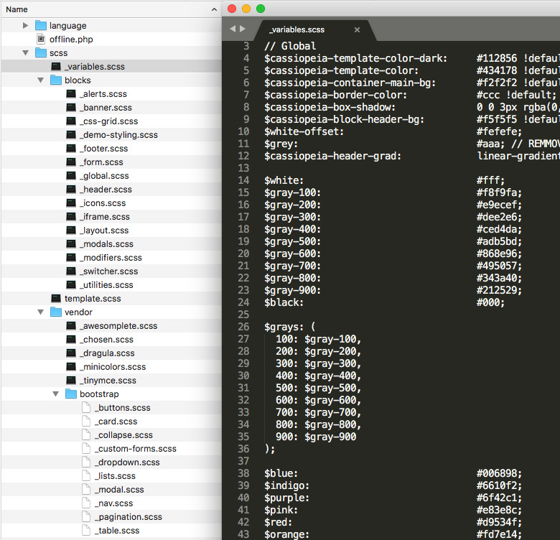This screenshot has width=560, height=540.
Task: Toggle sort order chevron in Name header
Action: (214, 9)
